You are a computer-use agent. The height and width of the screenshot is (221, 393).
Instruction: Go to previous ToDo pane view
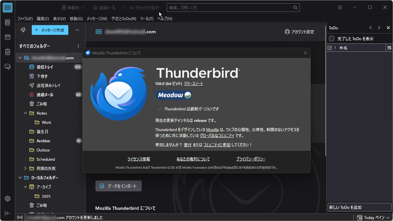(x=371, y=28)
